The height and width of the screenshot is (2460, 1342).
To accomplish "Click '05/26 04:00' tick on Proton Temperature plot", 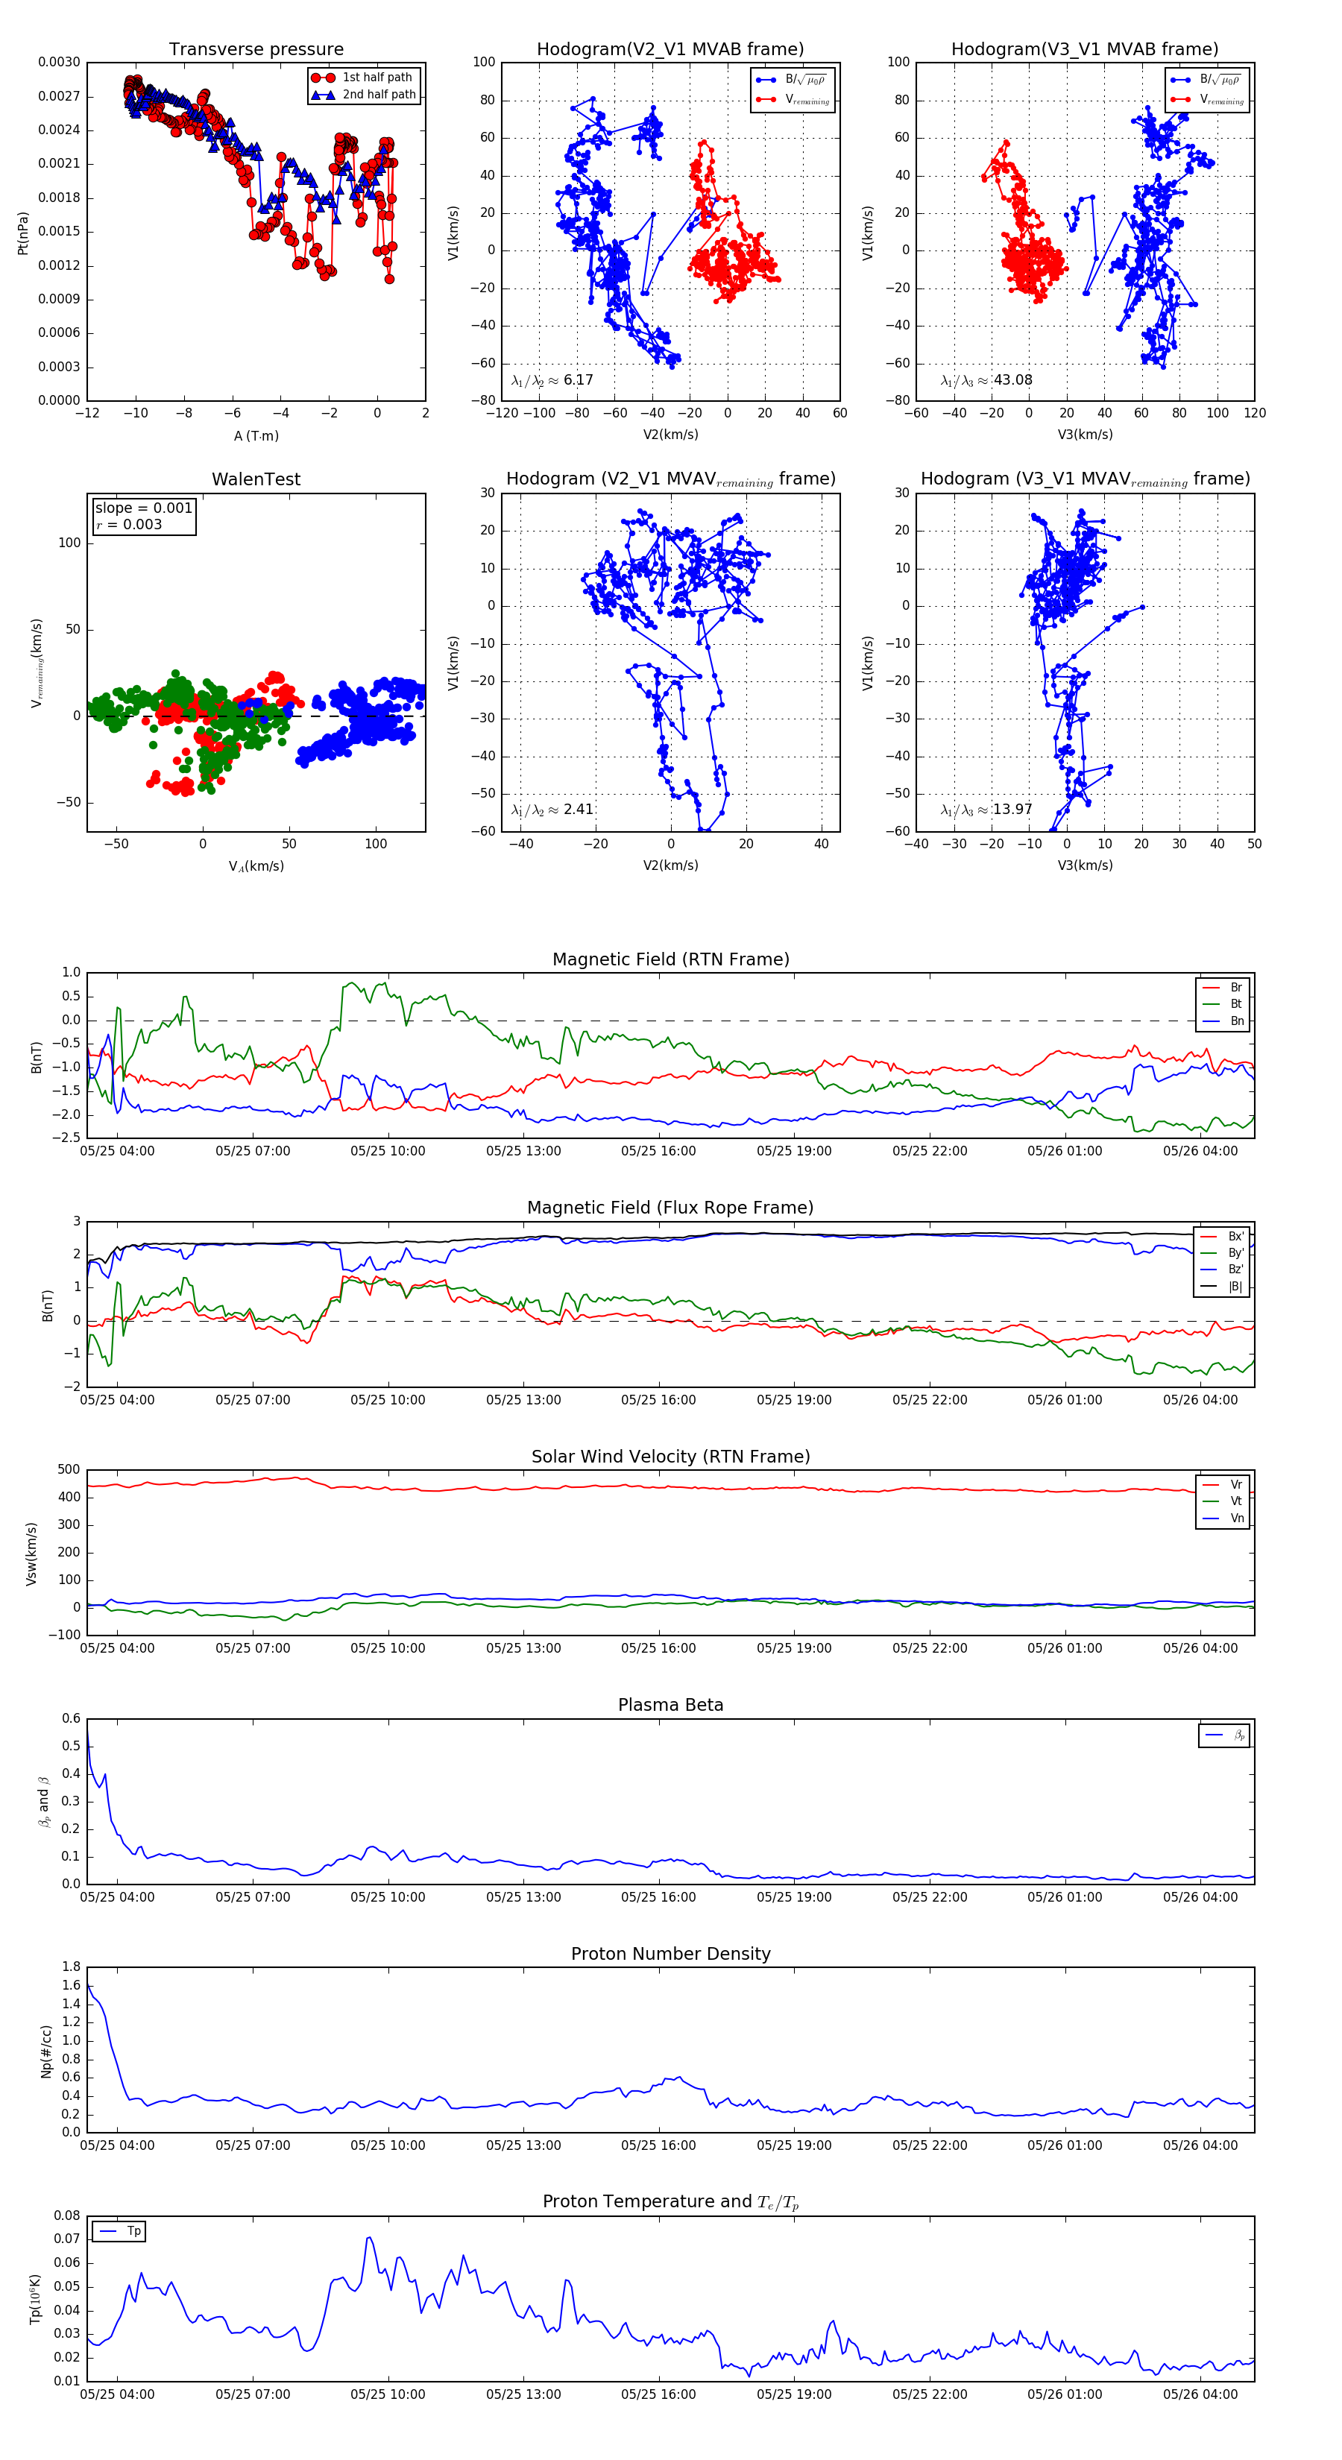I will pos(1200,2395).
